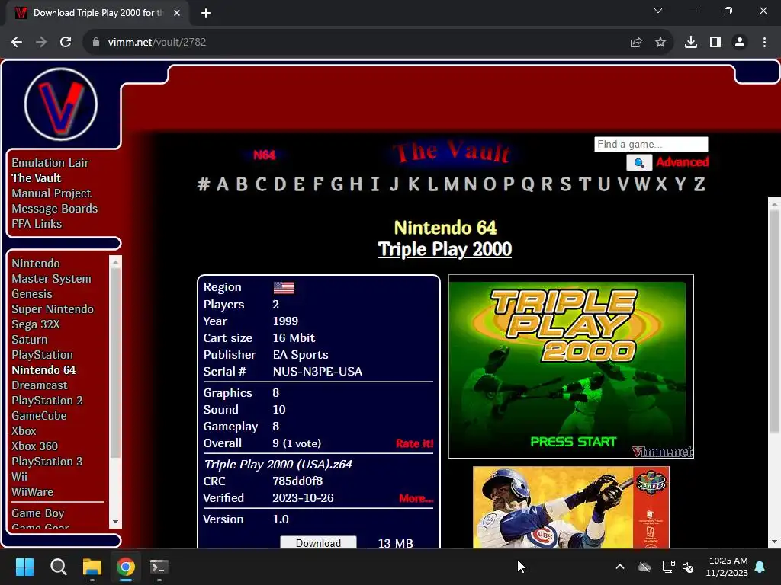Screen dimensions: 781x585
Task: Open Chrome three-dot menu
Action: click(764, 43)
